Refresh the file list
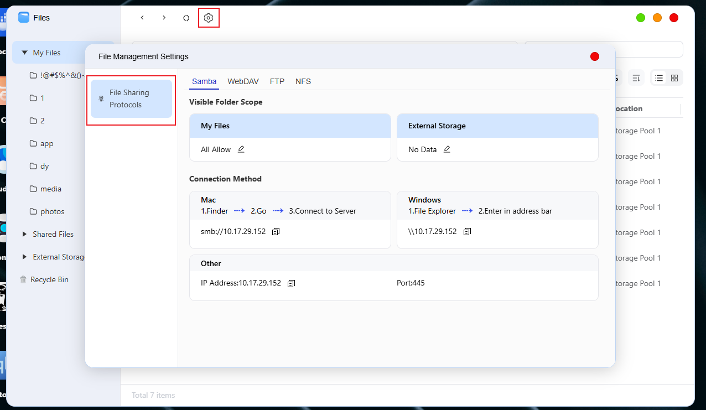The height and width of the screenshot is (410, 706). tap(186, 18)
